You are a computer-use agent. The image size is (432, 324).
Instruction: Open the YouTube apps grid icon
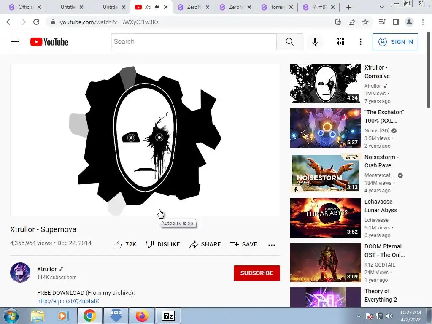pyautogui.click(x=340, y=42)
